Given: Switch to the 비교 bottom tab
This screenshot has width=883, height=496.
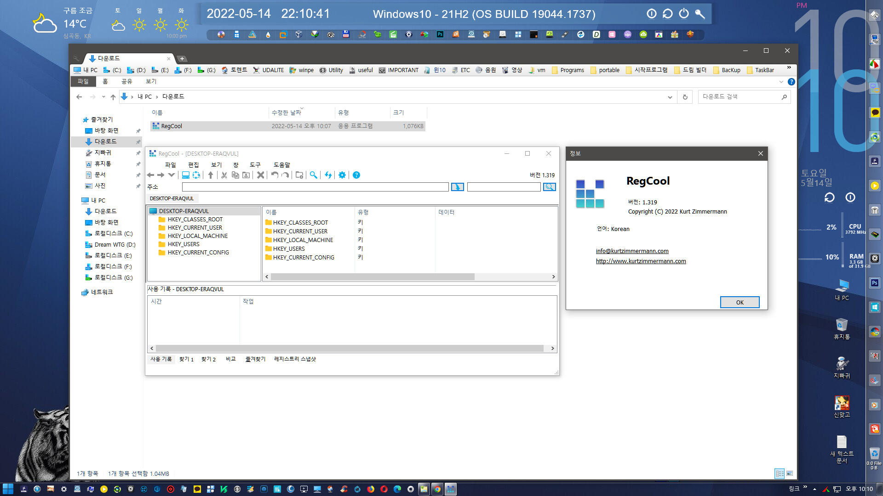Looking at the screenshot, I should pyautogui.click(x=230, y=359).
